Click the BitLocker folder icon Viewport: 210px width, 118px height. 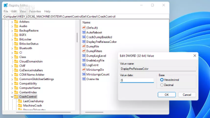pyautogui.click(x=16, y=39)
